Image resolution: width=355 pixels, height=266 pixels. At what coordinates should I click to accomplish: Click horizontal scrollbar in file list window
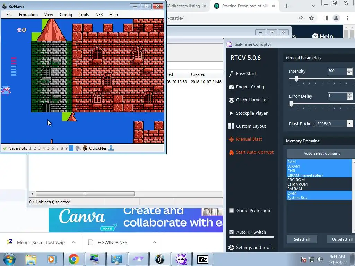(x=85, y=194)
